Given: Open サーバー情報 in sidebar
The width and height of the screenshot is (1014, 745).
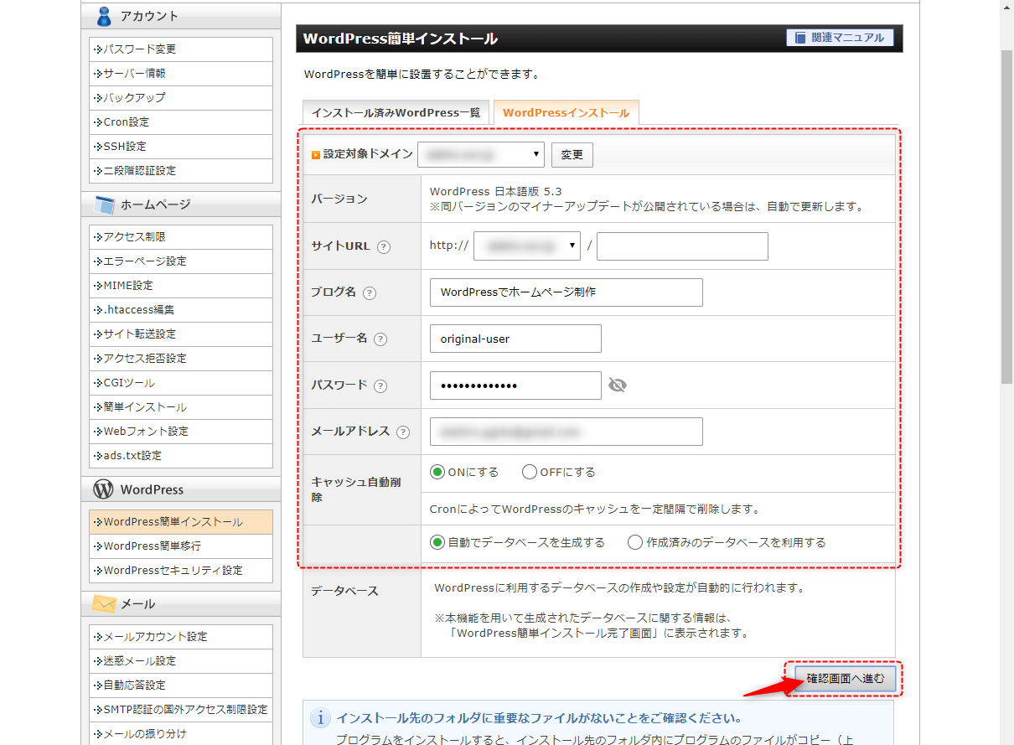Looking at the screenshot, I should coord(181,74).
